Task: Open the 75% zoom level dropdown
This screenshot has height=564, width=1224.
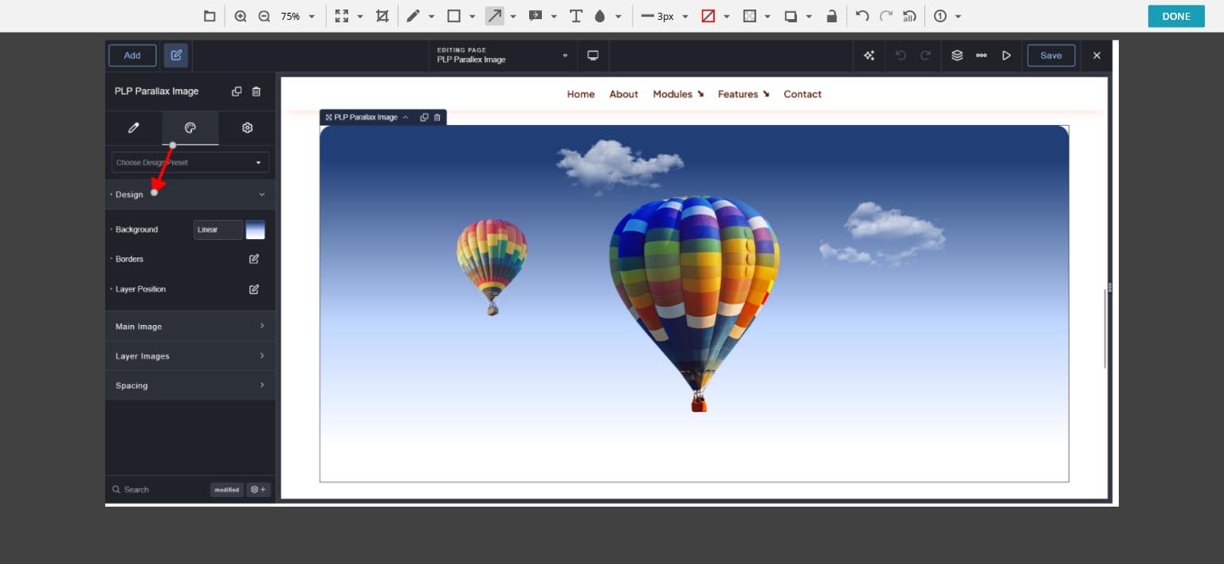Action: 299,16
